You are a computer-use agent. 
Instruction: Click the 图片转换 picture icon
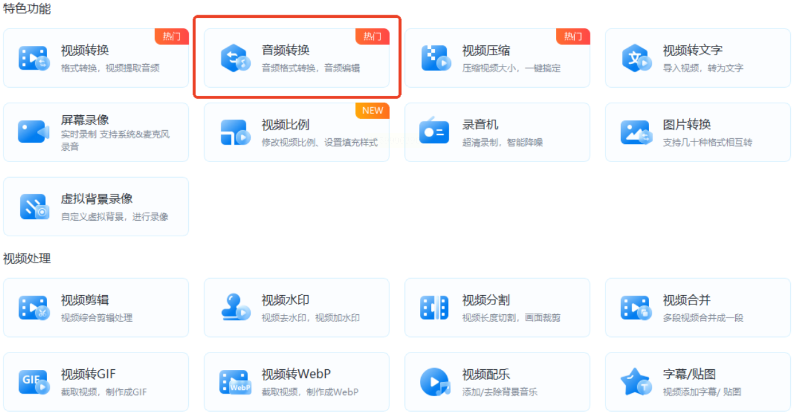636,133
